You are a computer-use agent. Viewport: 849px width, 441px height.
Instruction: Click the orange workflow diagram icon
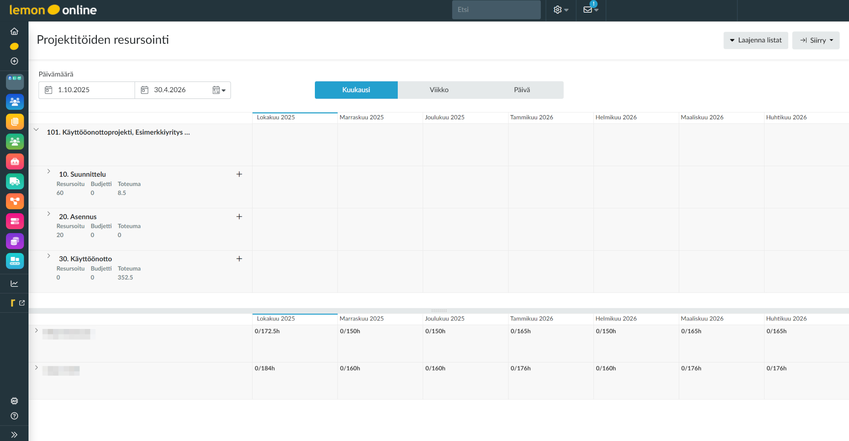[x=15, y=201]
